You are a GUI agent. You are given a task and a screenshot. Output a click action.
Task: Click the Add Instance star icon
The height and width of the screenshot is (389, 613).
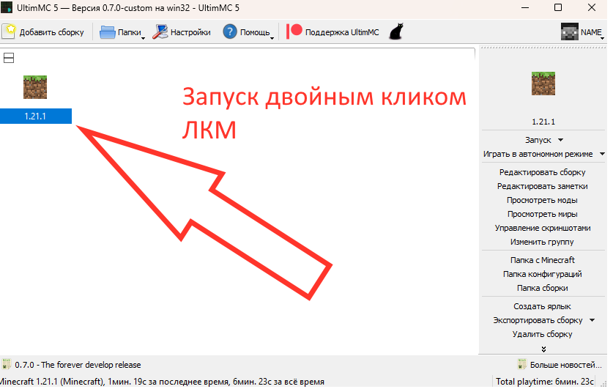point(10,32)
